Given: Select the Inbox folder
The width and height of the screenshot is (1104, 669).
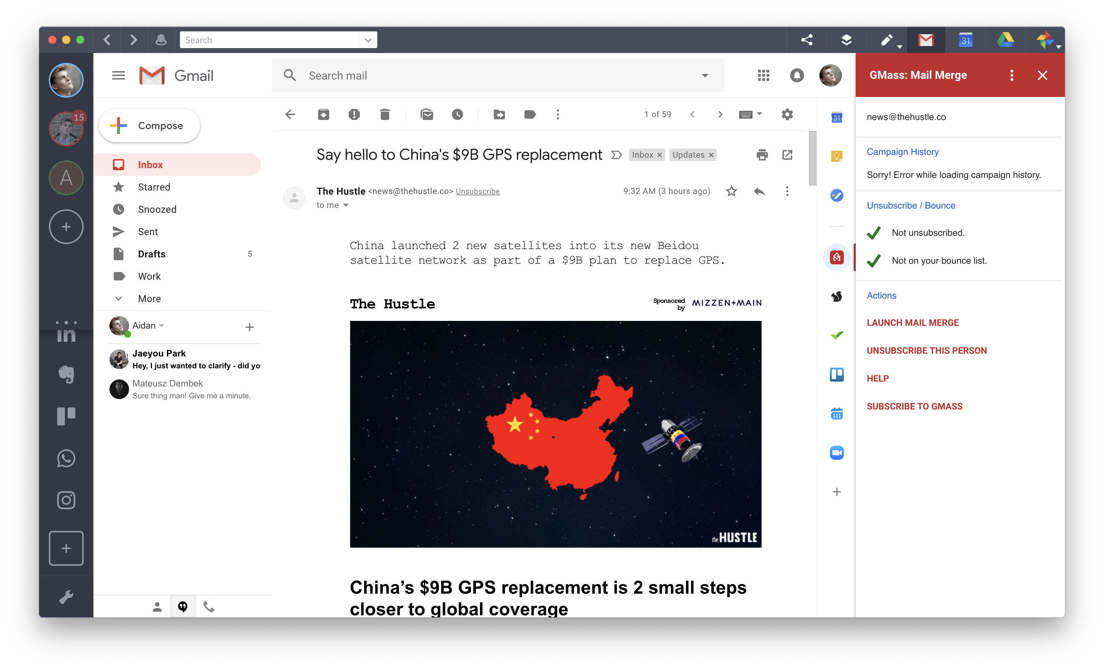Looking at the screenshot, I should tap(177, 165).
